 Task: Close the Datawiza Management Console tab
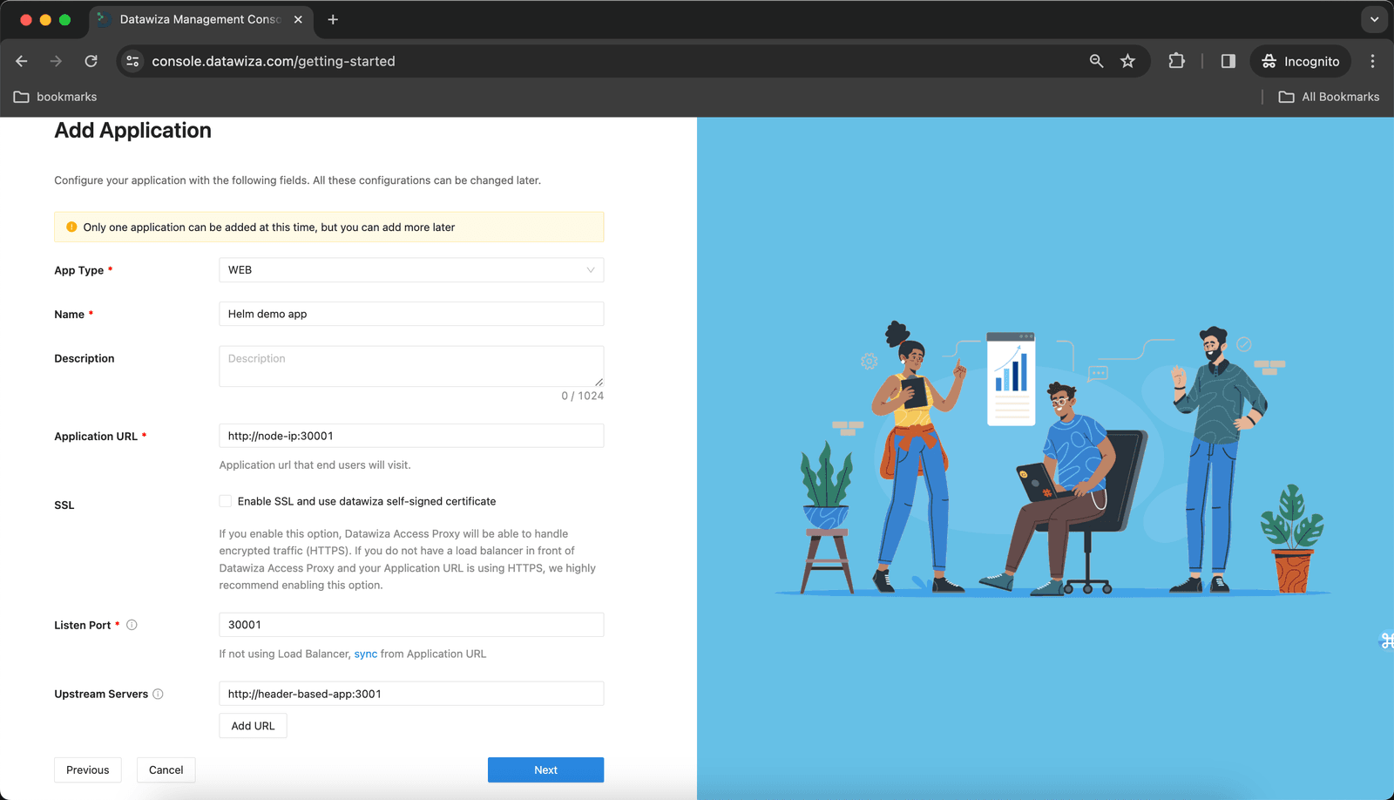pyautogui.click(x=298, y=19)
